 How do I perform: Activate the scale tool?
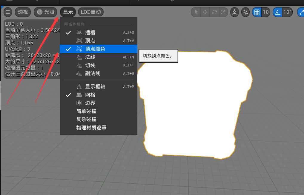(223, 12)
